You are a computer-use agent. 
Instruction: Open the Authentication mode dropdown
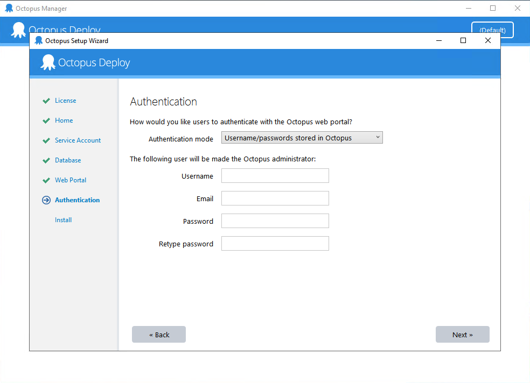click(x=302, y=138)
